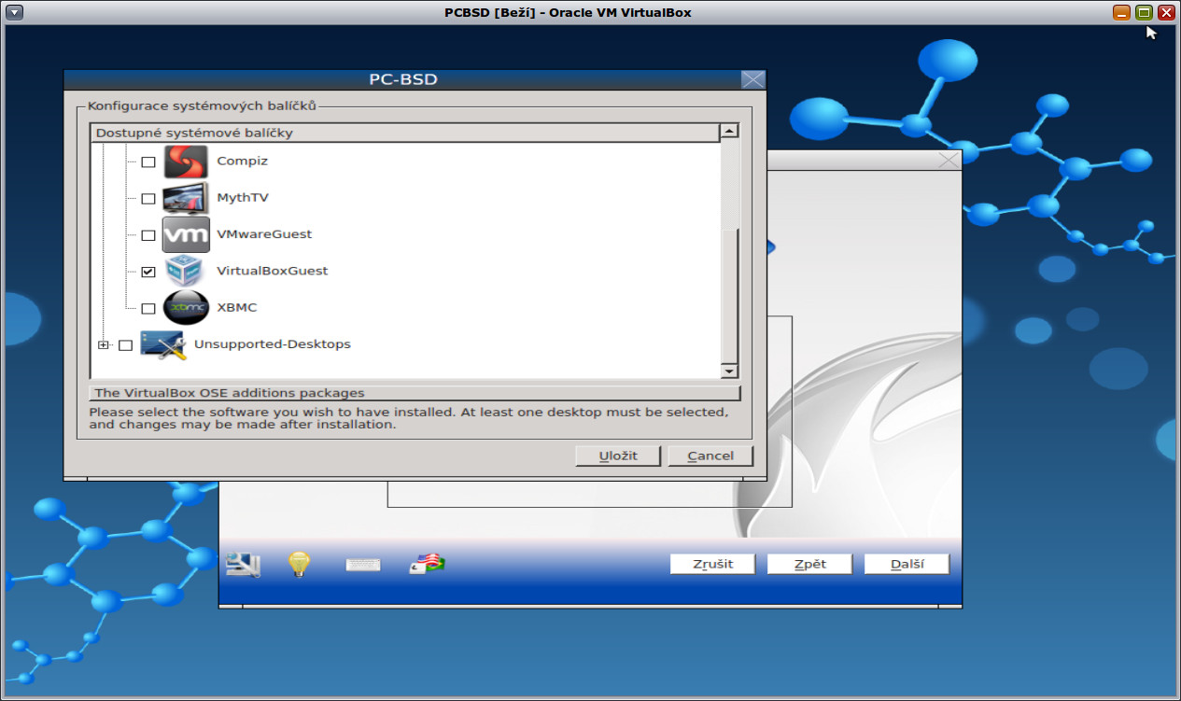Click the MythTV icon
The image size is (1181, 701).
[x=186, y=197]
